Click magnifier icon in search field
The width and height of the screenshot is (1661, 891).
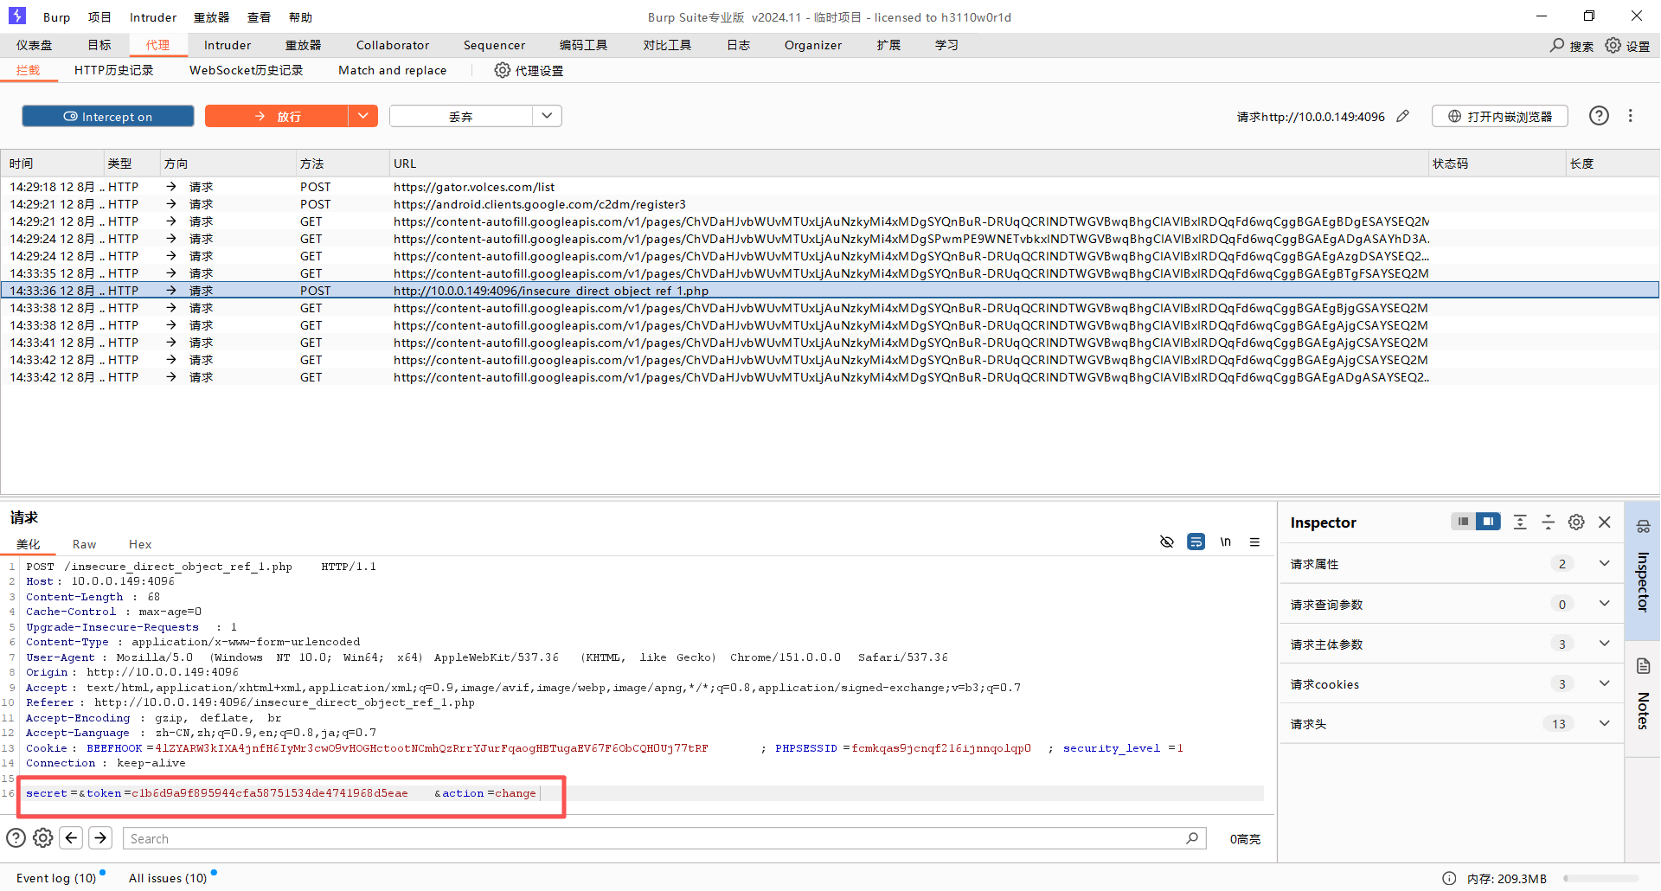[x=1192, y=837]
